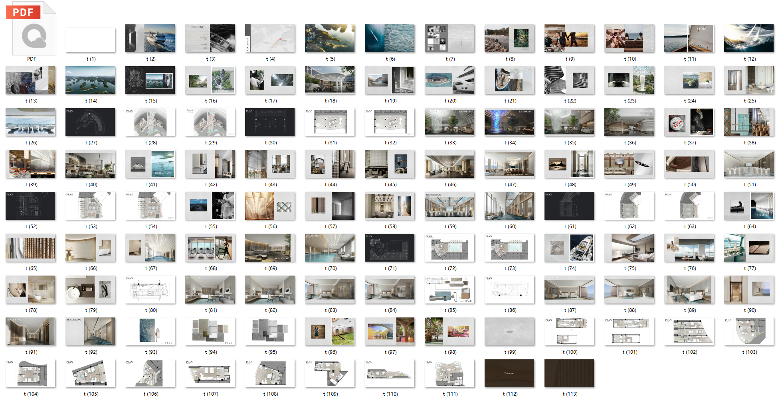This screenshot has width=780, height=404.
Task: Open the room plan drawing t (80)
Action: (150, 290)
